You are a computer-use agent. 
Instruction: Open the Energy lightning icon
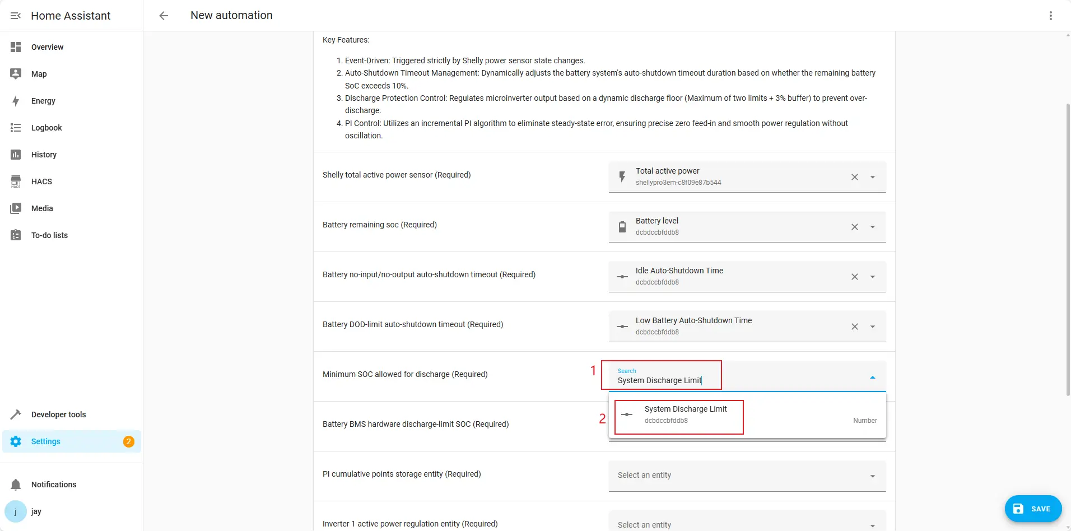16,101
